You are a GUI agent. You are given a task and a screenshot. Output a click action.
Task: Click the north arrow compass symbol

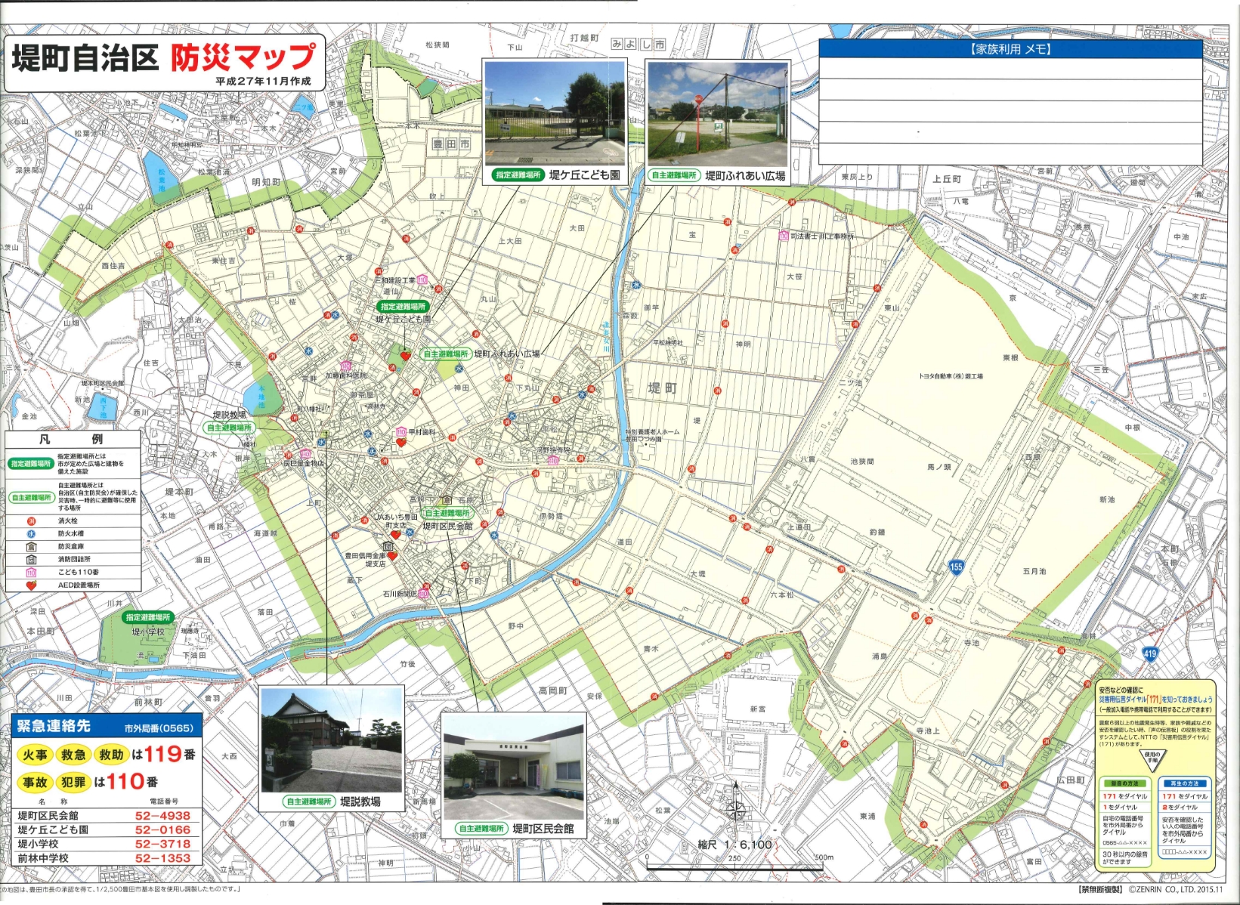[x=735, y=808]
